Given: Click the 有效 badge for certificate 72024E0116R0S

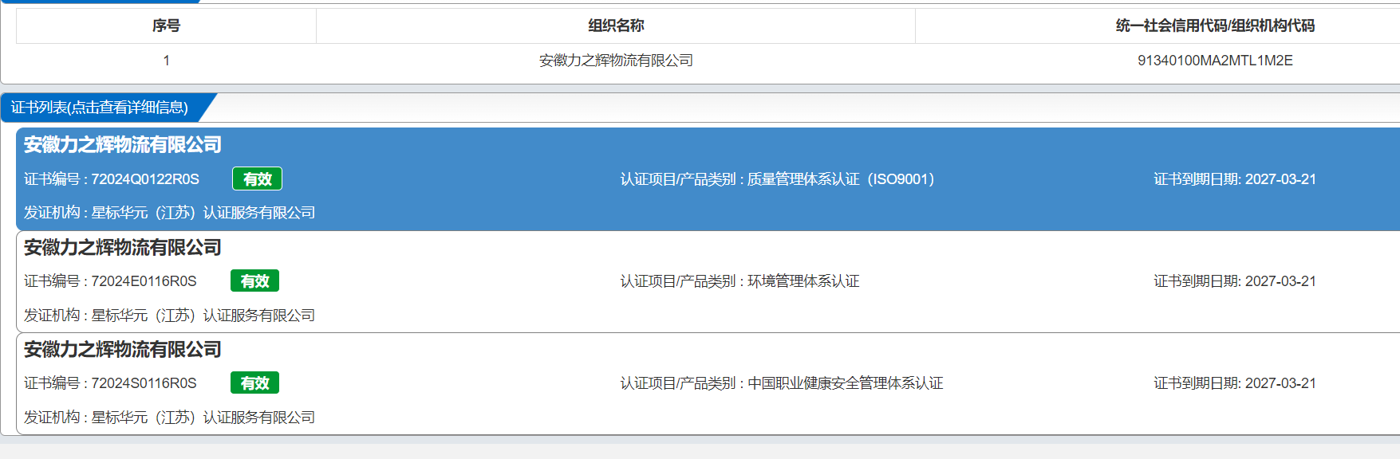Looking at the screenshot, I should coord(254,281).
